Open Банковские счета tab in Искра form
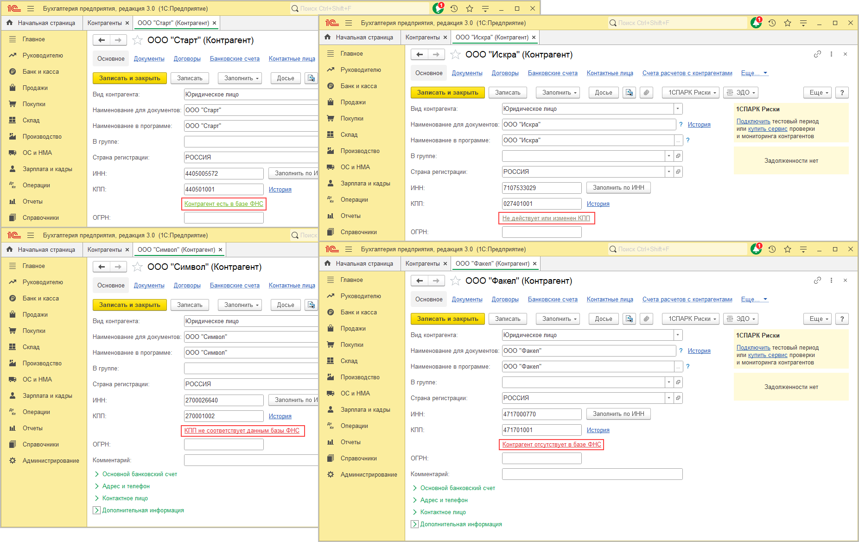Screen dimensions: 859x542 click(553, 73)
